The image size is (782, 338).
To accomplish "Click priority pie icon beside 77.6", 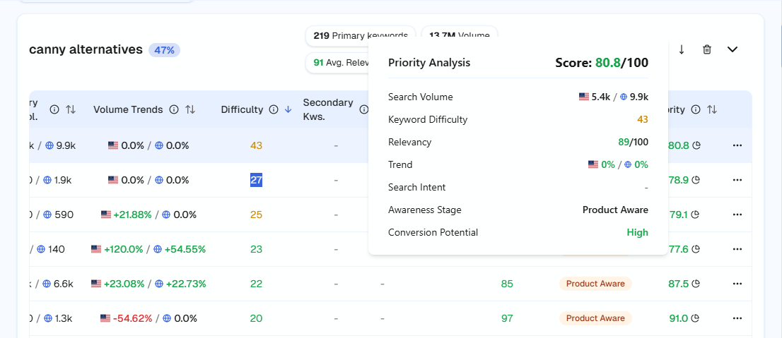I will click(x=696, y=249).
